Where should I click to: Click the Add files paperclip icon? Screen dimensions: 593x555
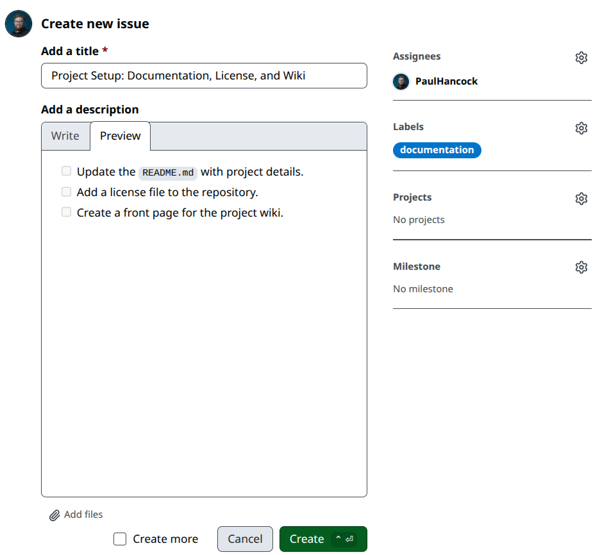(54, 515)
